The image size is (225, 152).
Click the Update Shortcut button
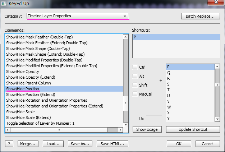point(193,129)
